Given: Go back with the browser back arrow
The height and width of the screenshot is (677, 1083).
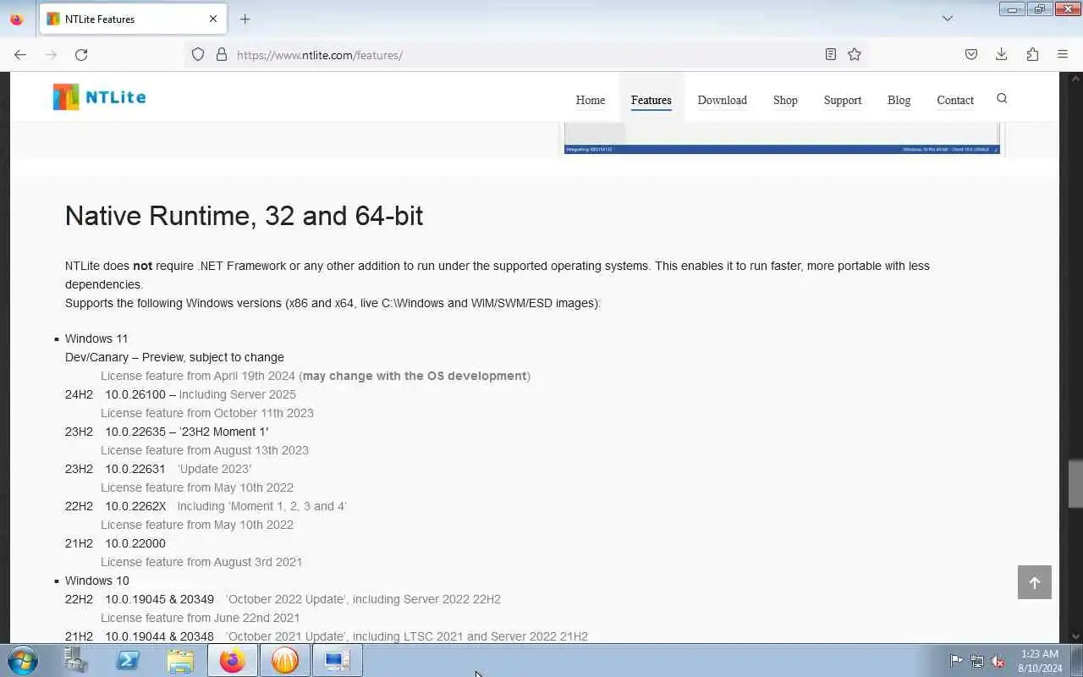Looking at the screenshot, I should (20, 55).
